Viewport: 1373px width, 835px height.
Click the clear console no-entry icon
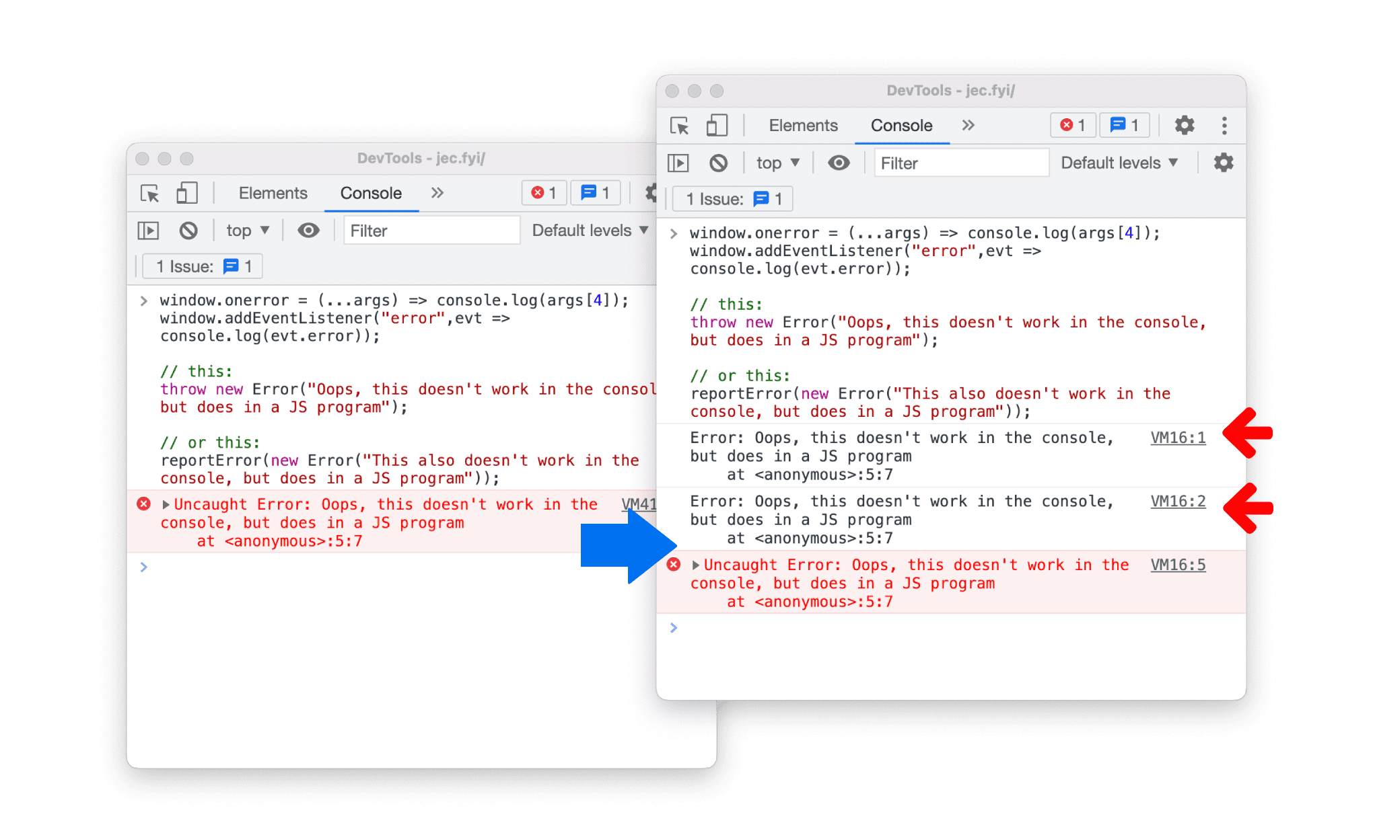(x=709, y=163)
